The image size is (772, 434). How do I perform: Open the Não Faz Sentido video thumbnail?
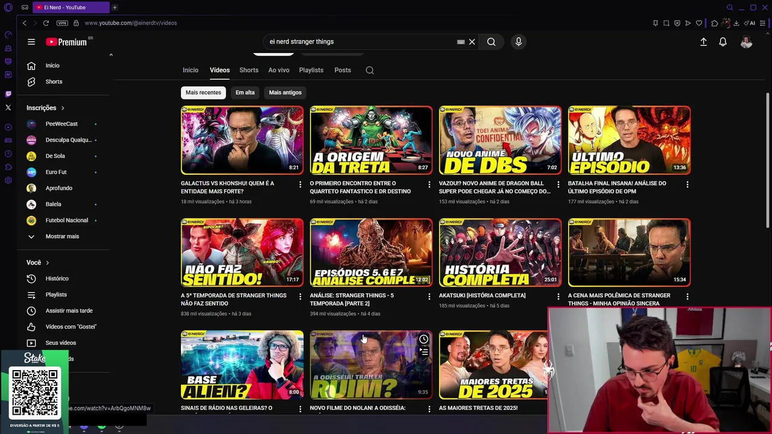click(x=242, y=252)
